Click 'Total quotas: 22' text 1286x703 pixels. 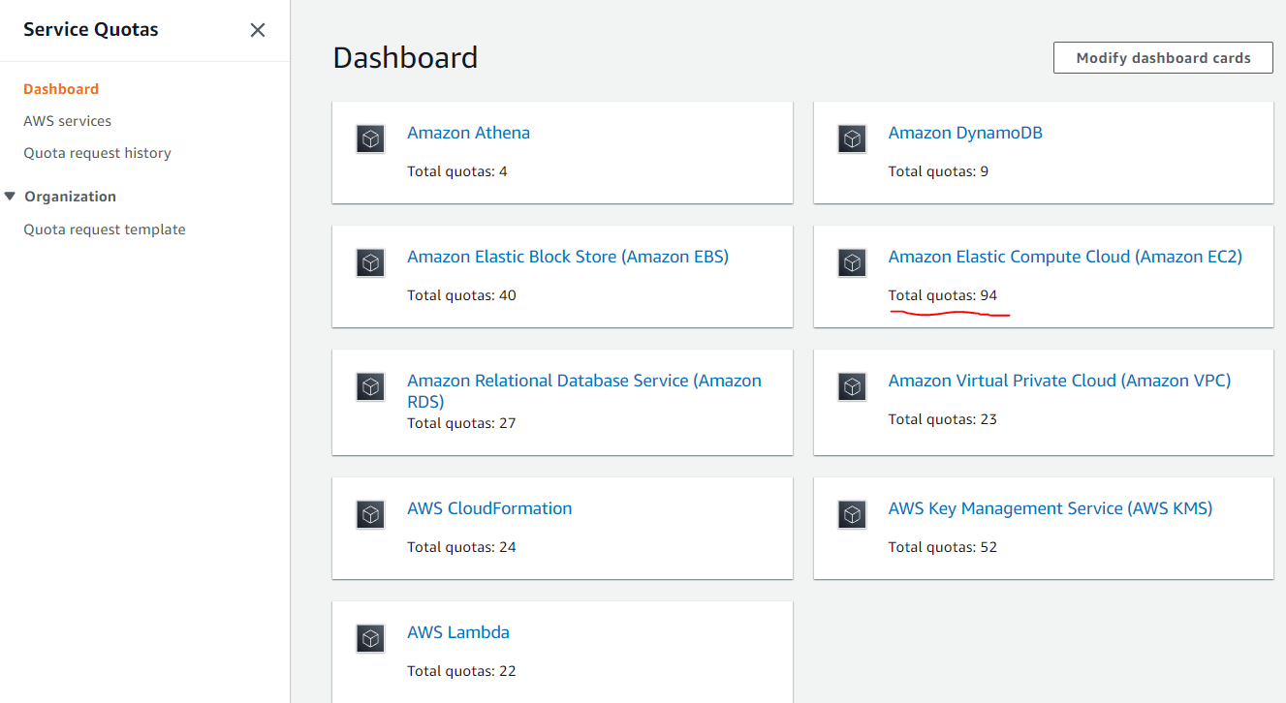coord(461,671)
